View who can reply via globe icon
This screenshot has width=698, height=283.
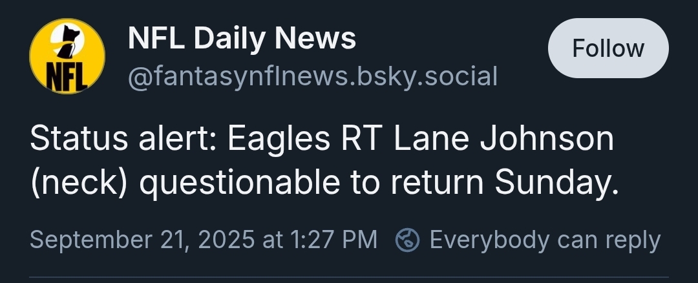point(407,240)
